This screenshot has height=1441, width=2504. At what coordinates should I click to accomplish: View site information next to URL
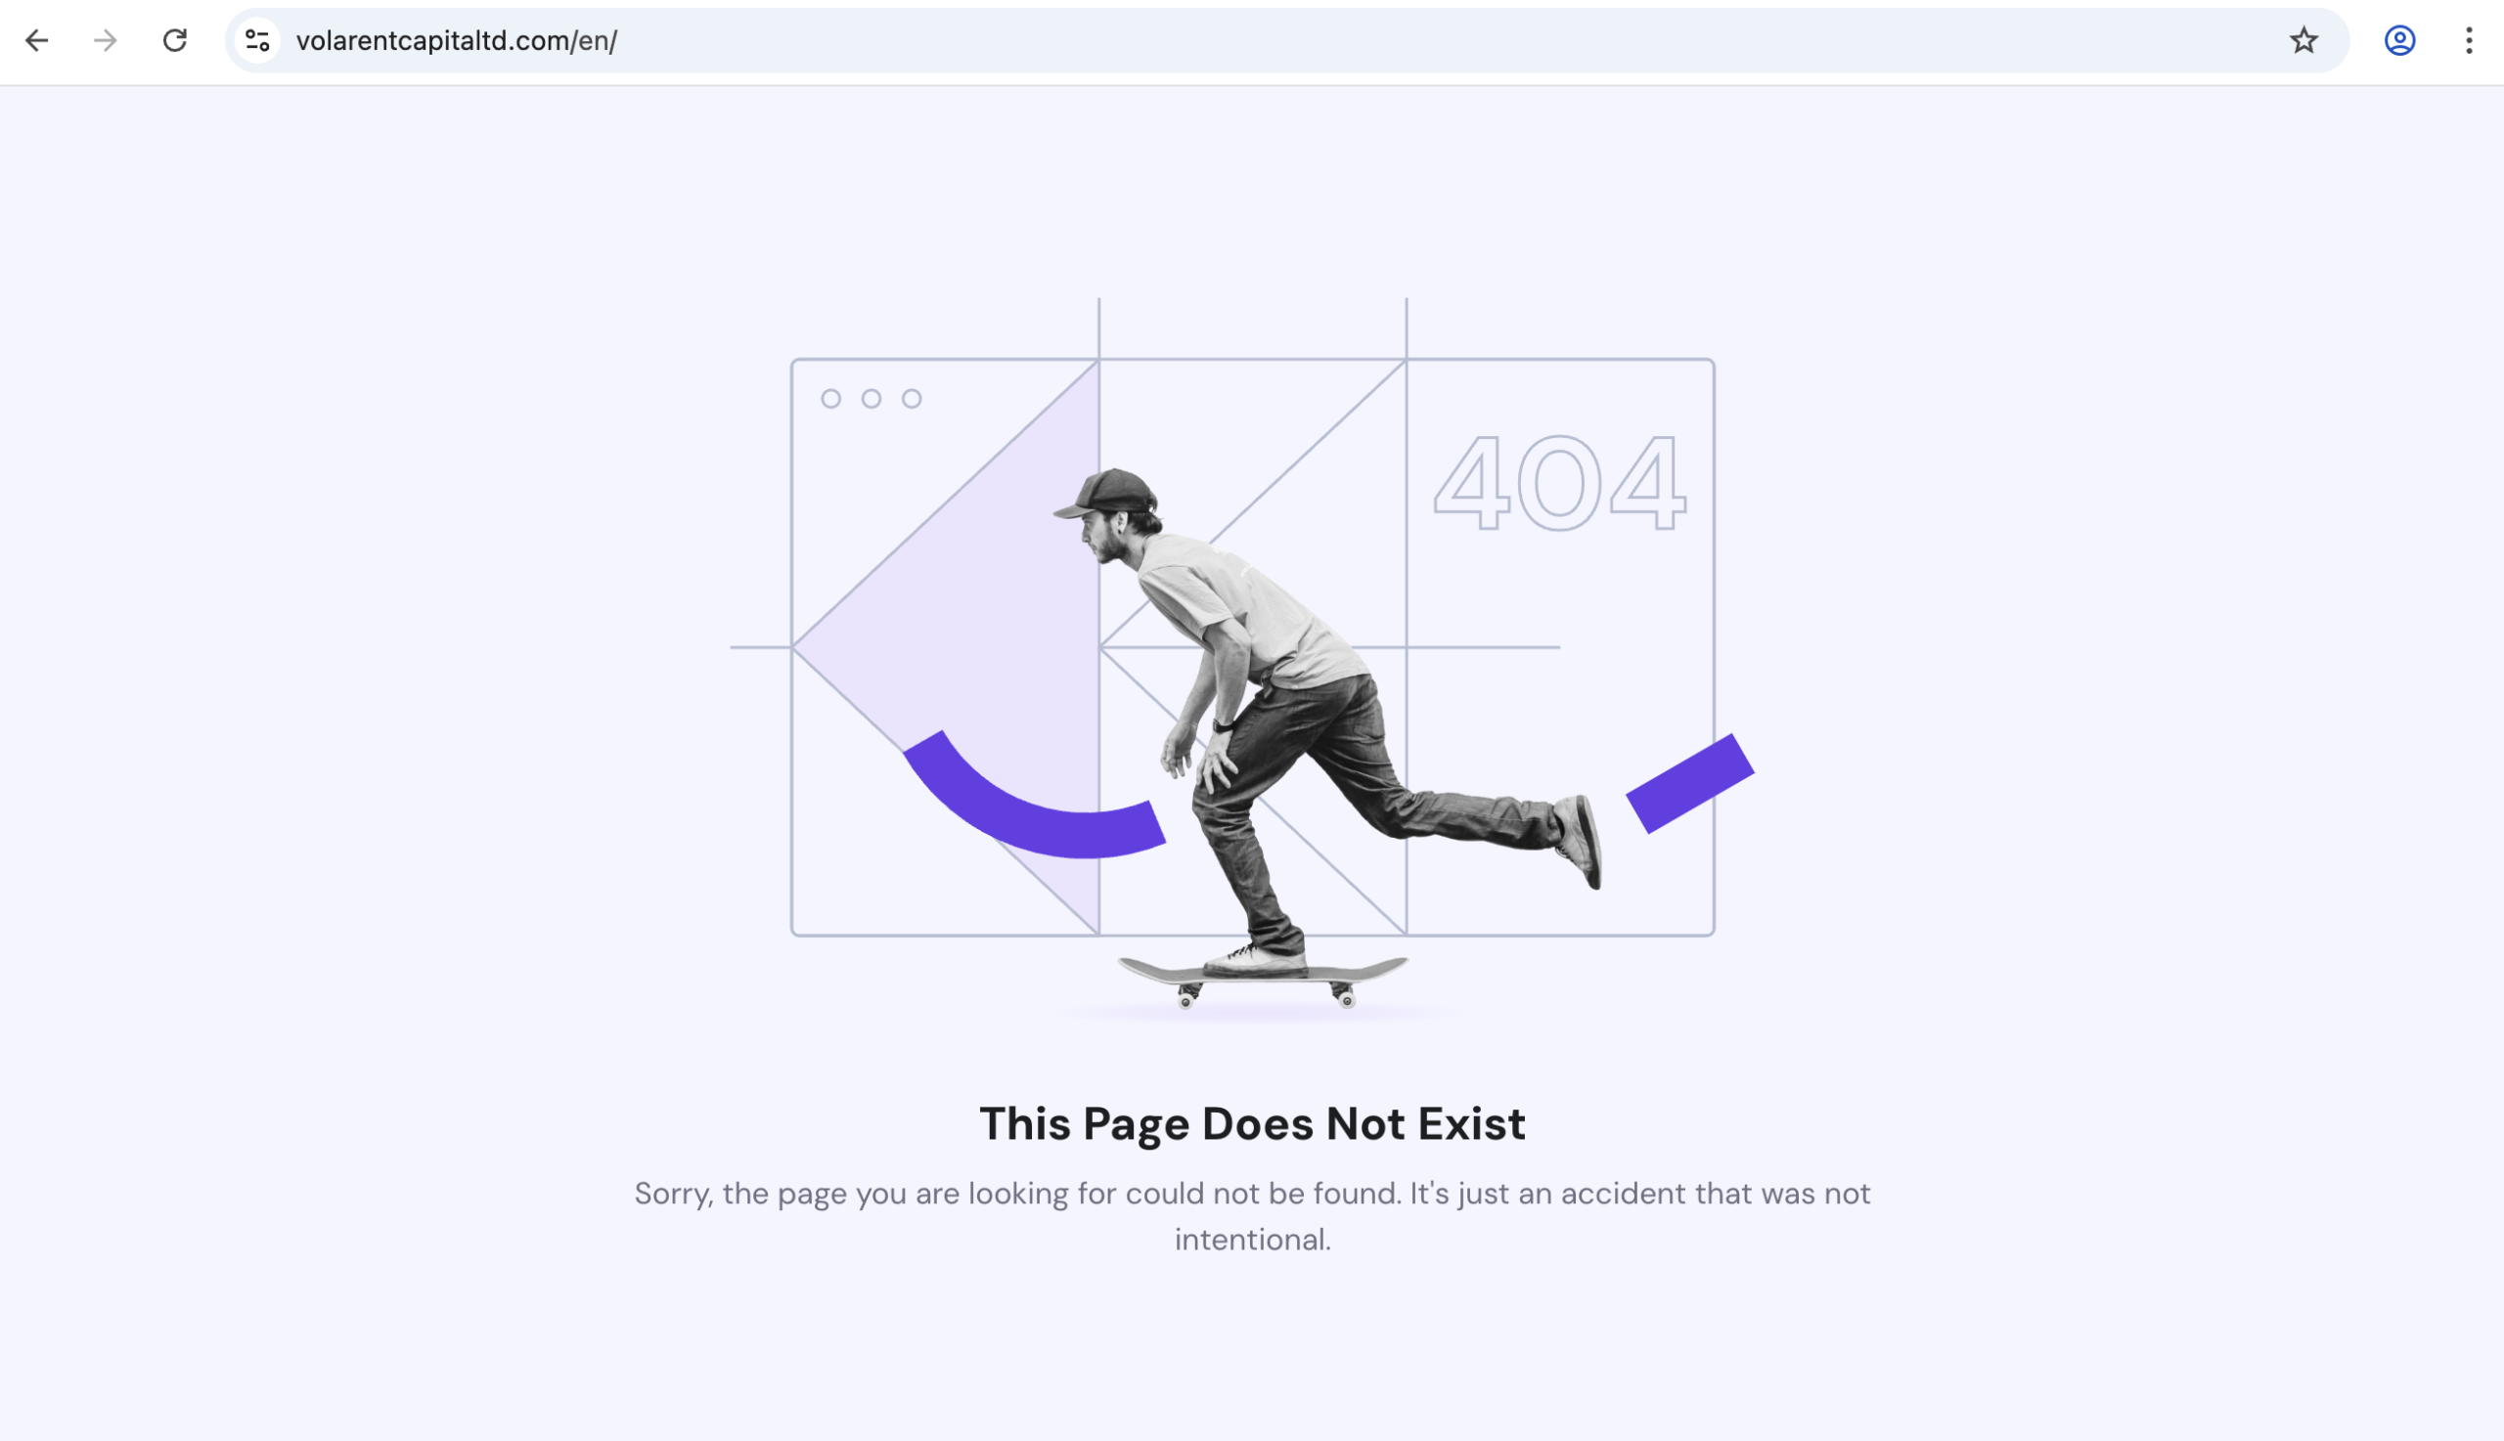coord(257,41)
